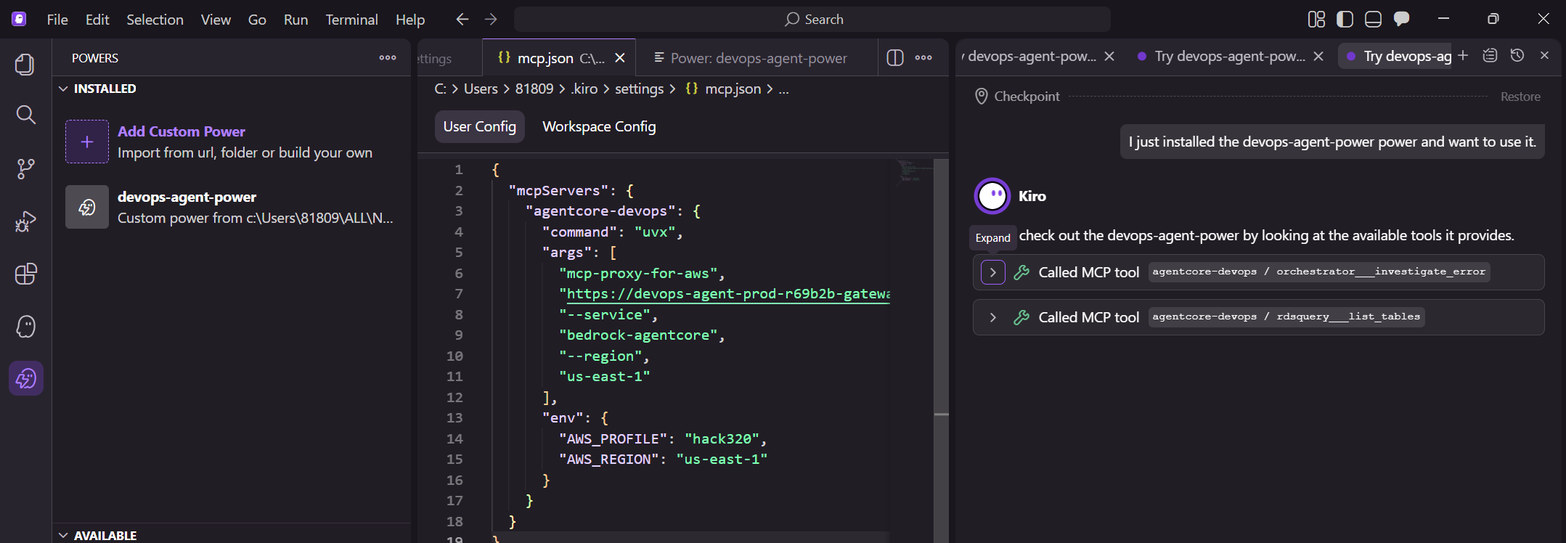Open the Explorer icon in activity bar
Viewport: 1566px width, 543px height.
(25, 65)
